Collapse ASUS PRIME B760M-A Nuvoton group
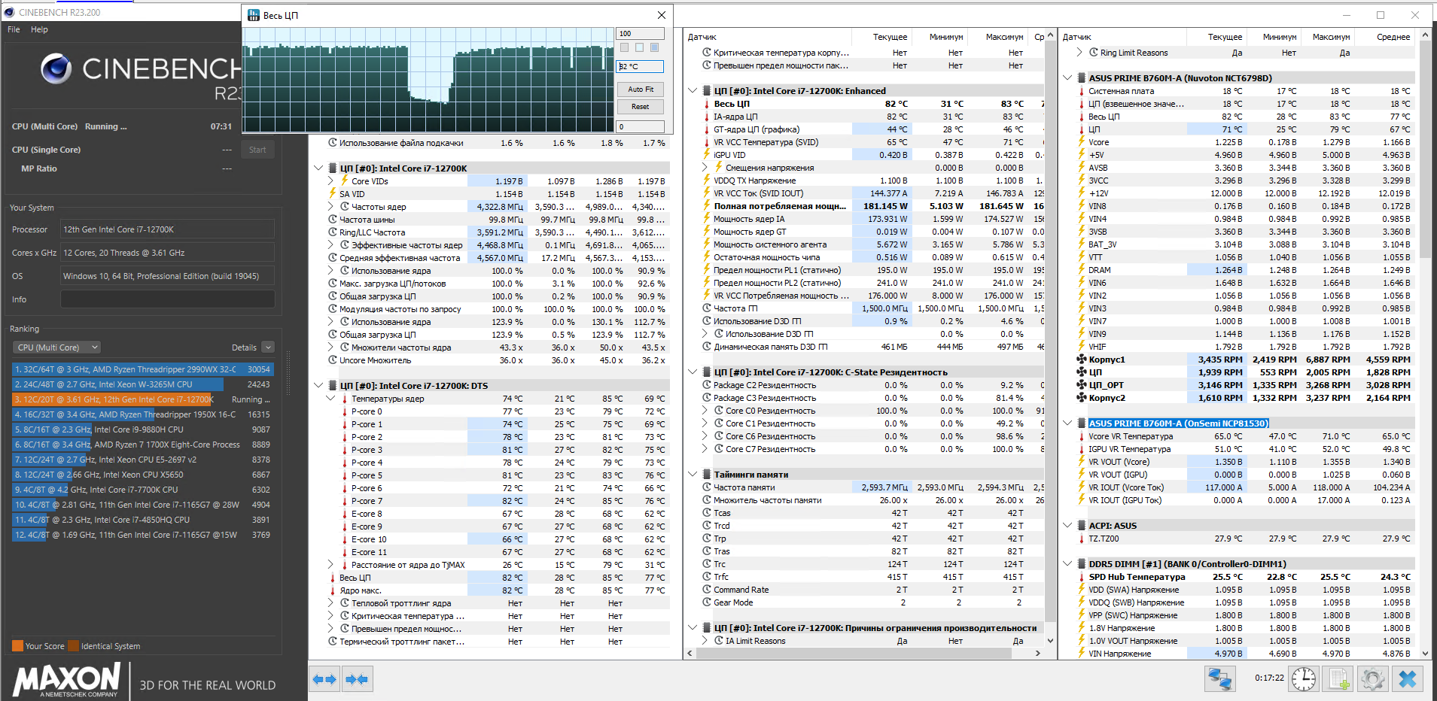This screenshot has width=1437, height=701. click(x=1067, y=78)
